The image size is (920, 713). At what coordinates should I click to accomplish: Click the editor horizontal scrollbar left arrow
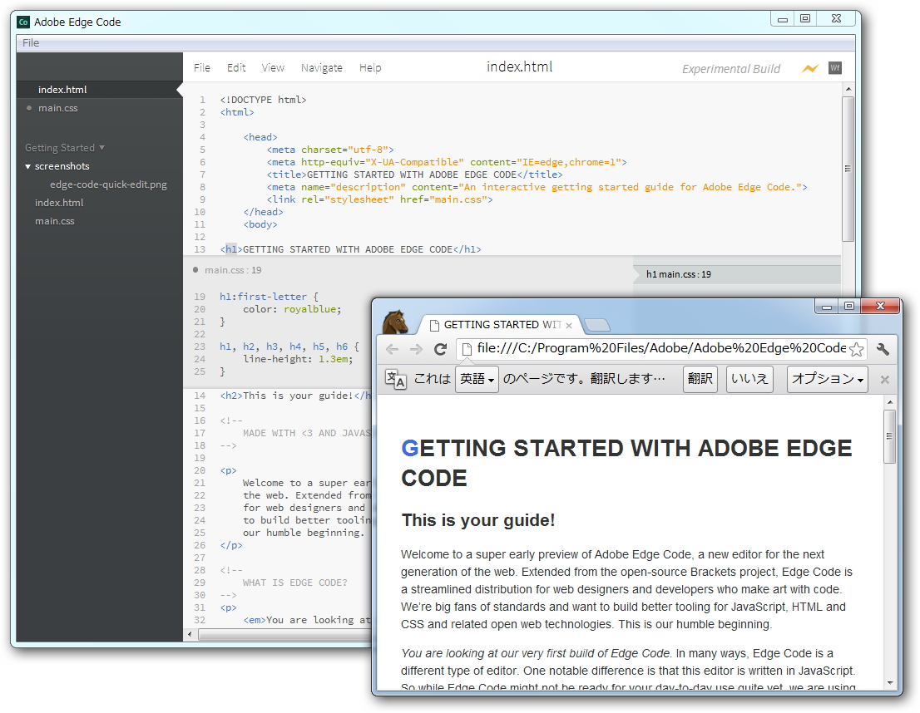[x=190, y=634]
